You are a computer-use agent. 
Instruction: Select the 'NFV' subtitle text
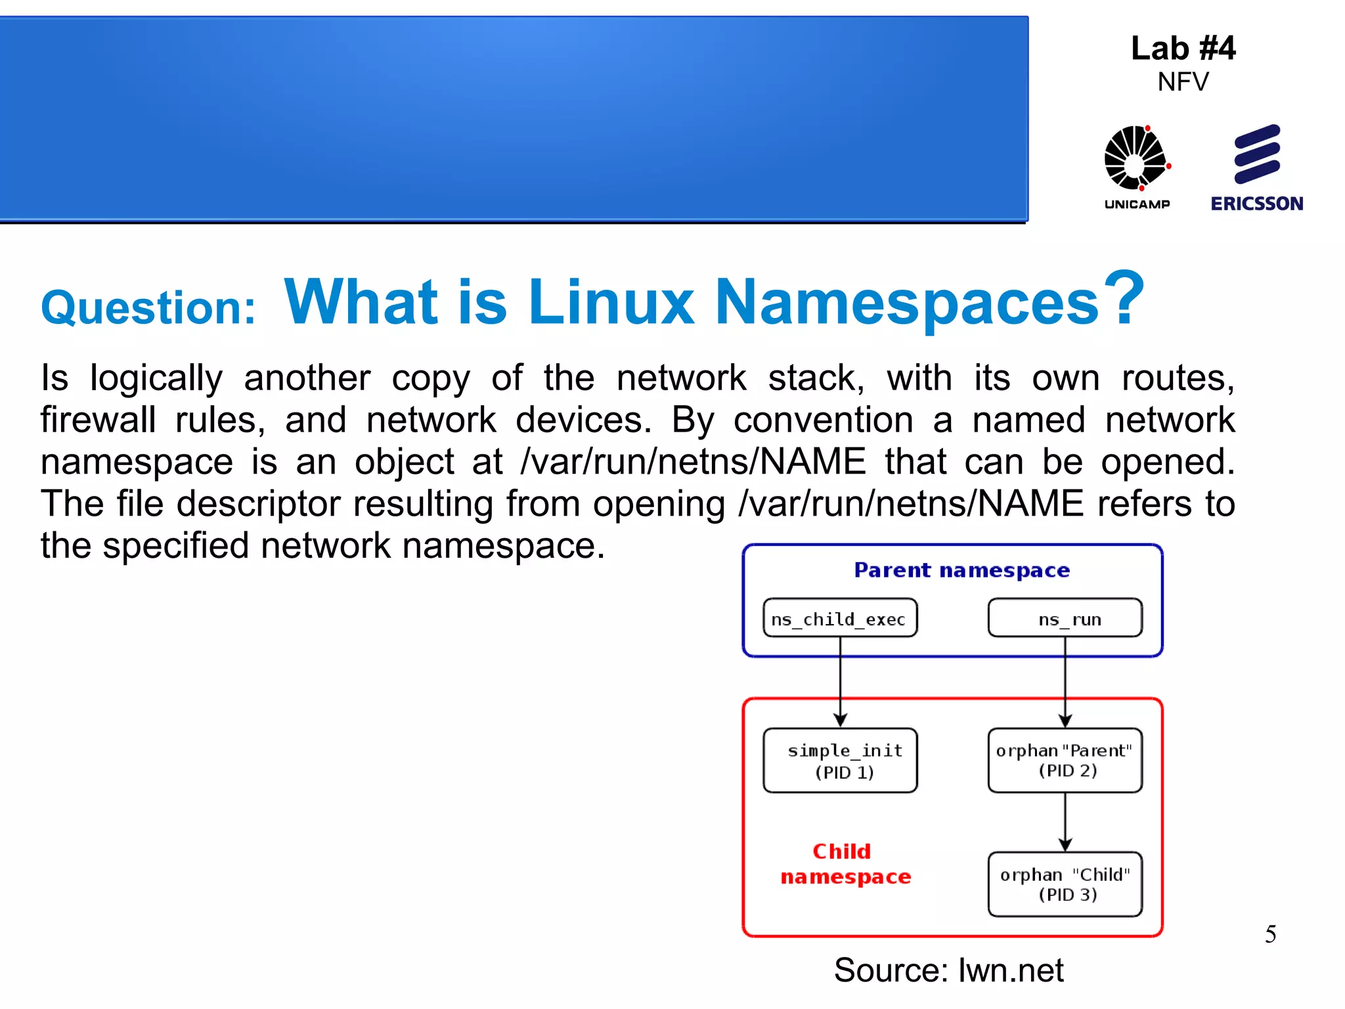(x=1183, y=82)
